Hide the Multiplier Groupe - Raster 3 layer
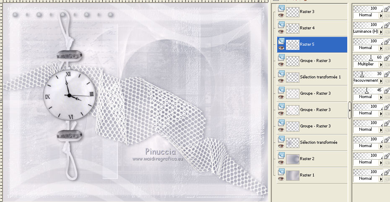Screen dimensions: 390x202 281,65
